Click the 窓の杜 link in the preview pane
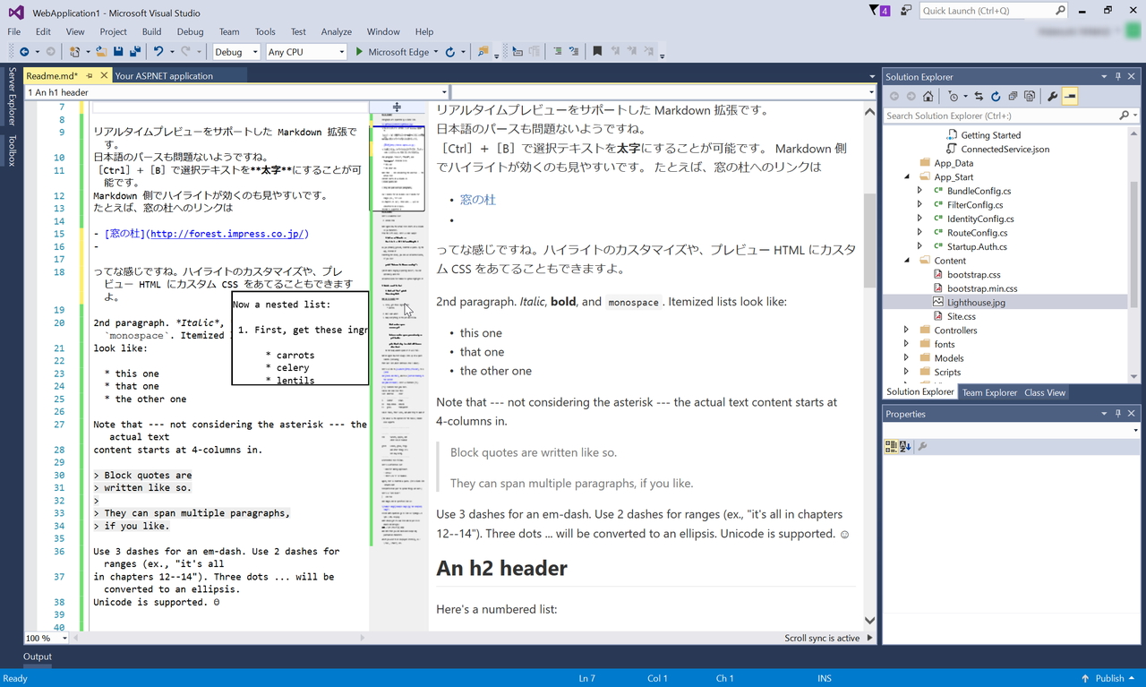The image size is (1146, 687). click(x=478, y=200)
